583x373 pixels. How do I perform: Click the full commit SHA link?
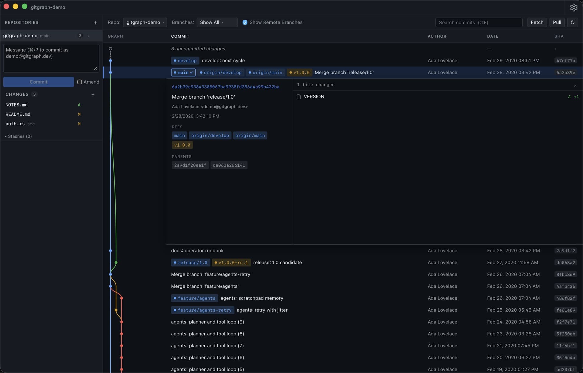(226, 87)
